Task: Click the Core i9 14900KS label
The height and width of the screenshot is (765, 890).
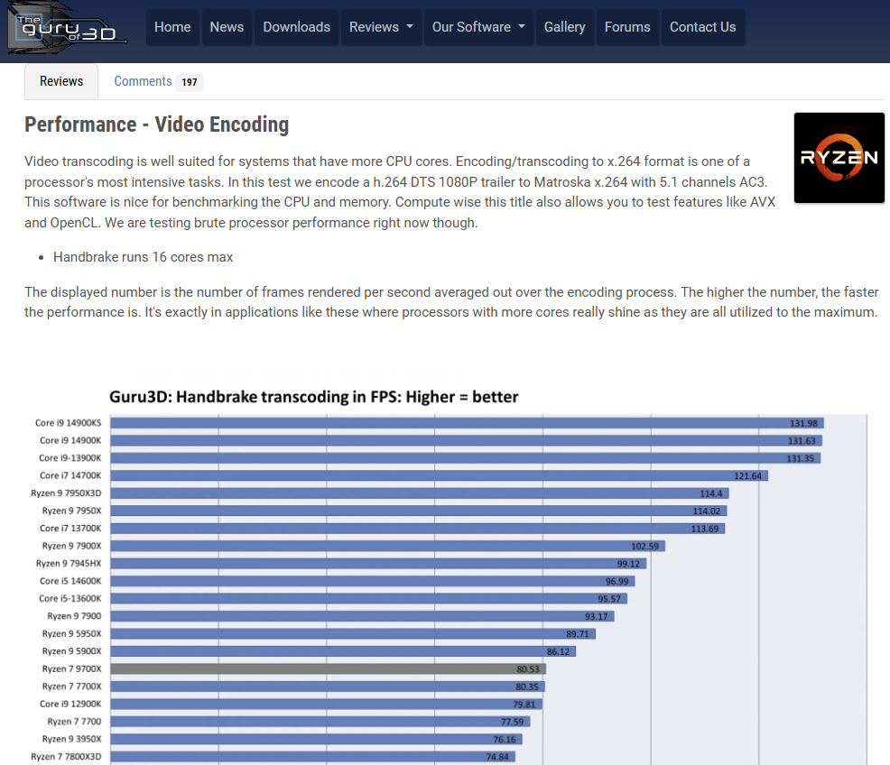Action: (x=68, y=423)
